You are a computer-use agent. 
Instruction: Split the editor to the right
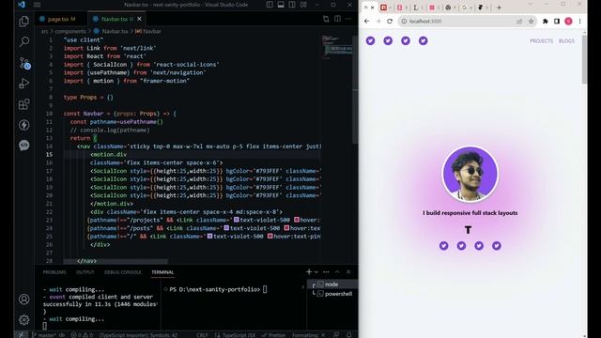click(x=337, y=19)
